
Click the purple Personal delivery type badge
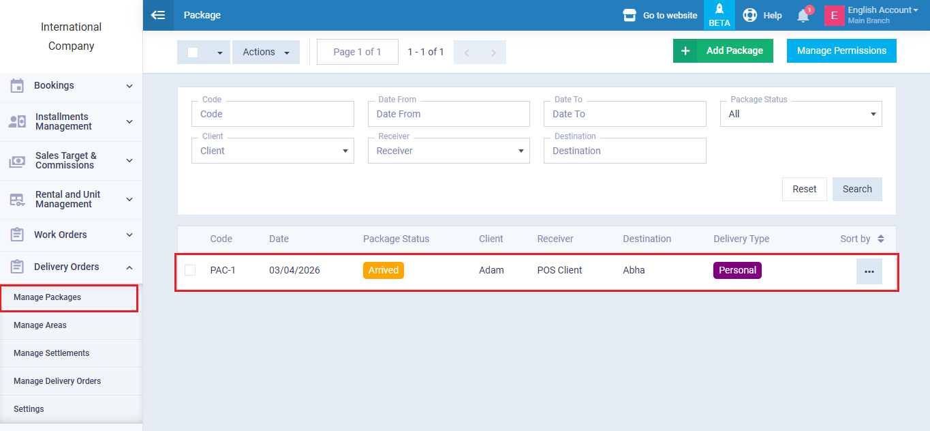(x=737, y=270)
